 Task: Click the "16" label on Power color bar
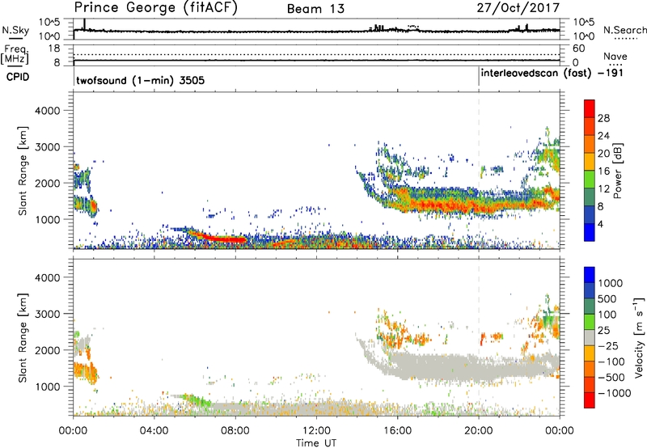(x=603, y=171)
